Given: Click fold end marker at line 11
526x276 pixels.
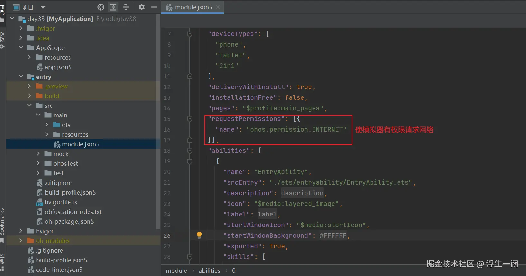Looking at the screenshot, I should point(190,76).
